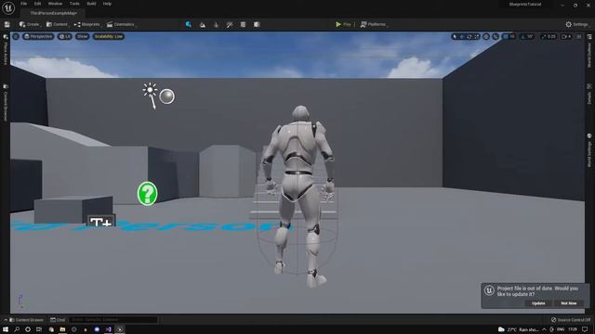Viewport: 595px width, 334px height.
Task: Switch to Fracture mode toolbar icon
Action: pyautogui.click(x=257, y=25)
